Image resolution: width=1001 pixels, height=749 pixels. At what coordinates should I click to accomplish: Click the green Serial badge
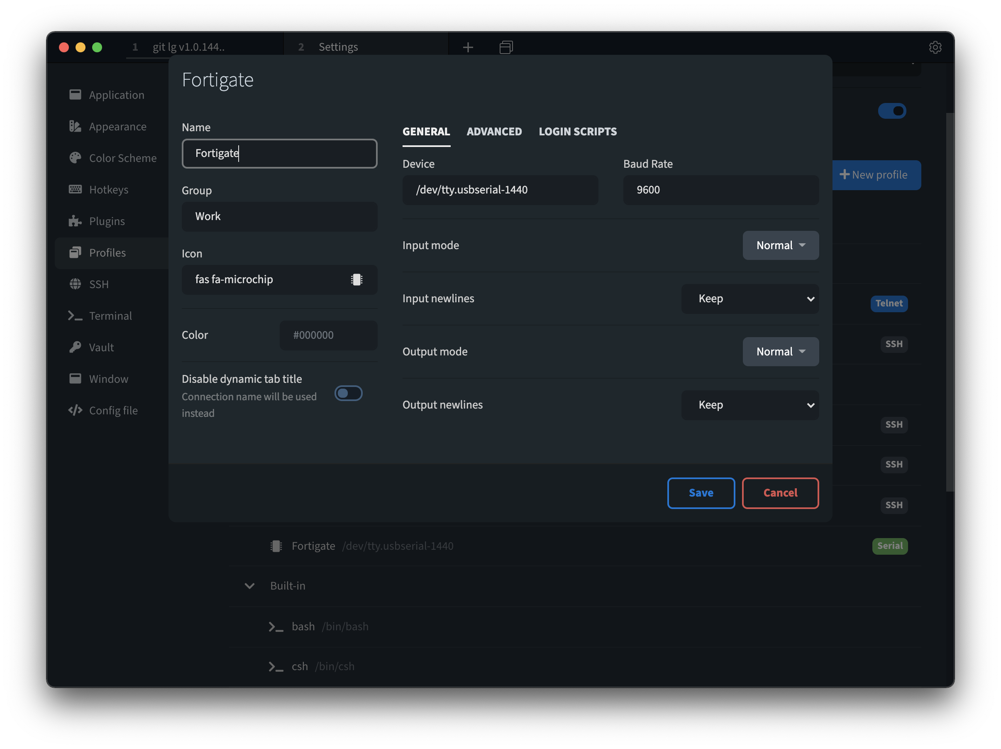[x=890, y=546]
